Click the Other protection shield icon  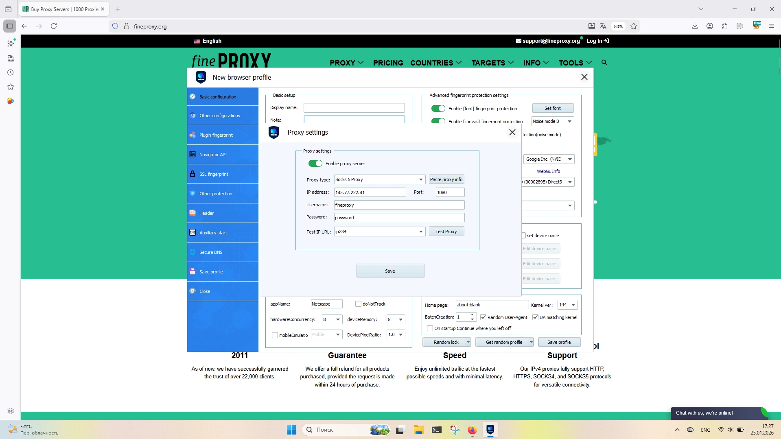pyautogui.click(x=193, y=194)
